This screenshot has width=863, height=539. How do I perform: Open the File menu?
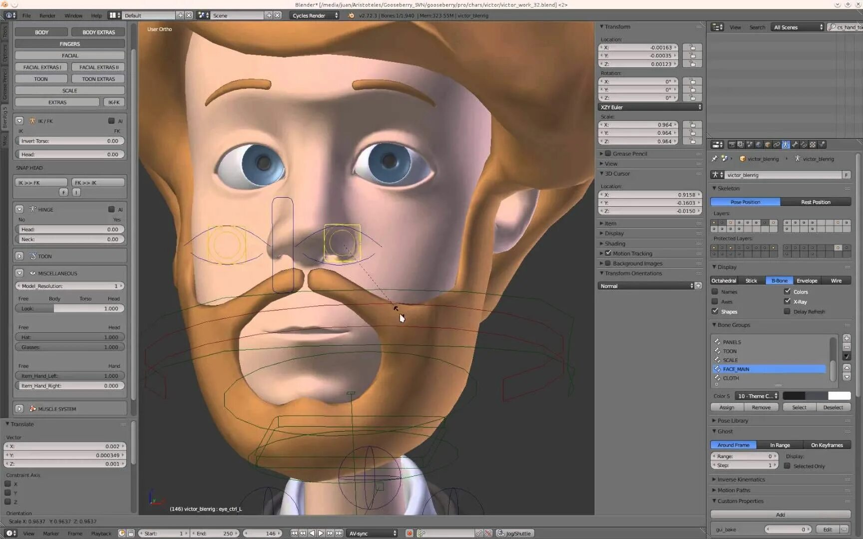pos(26,15)
